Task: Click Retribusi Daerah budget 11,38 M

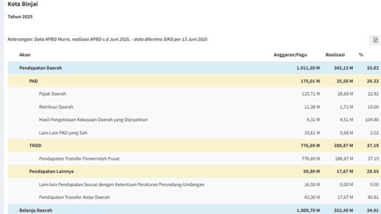Action: [x=312, y=107]
